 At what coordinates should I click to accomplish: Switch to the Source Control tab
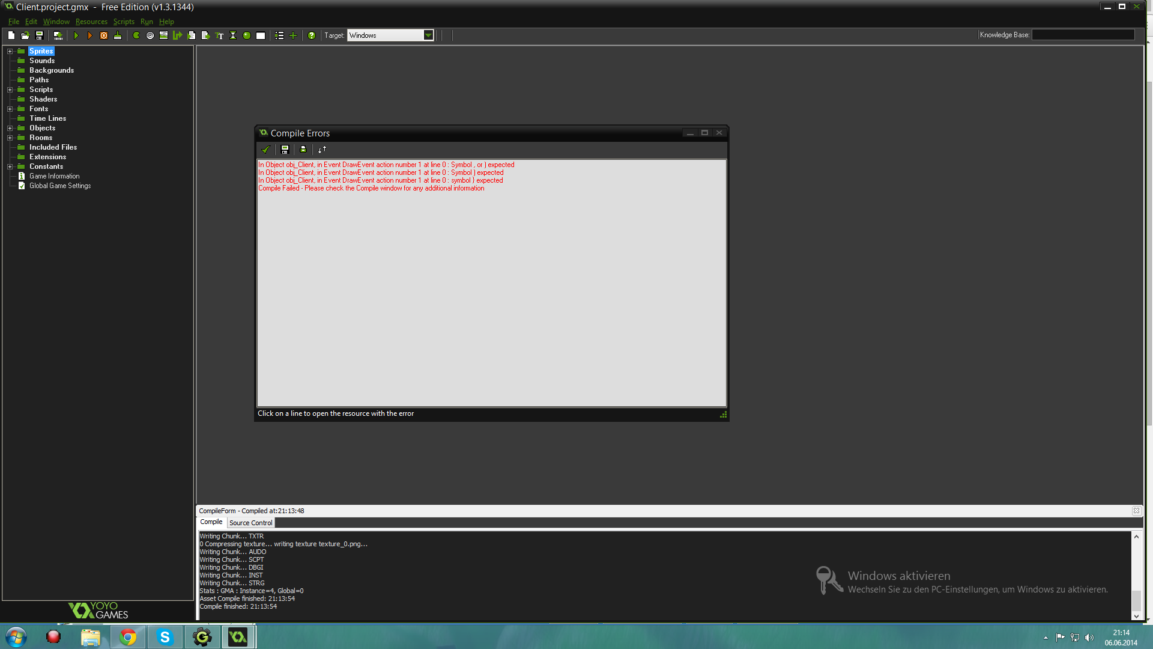click(x=250, y=523)
